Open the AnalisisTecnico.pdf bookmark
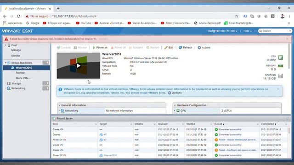This screenshot has height=165, width=294. tap(207, 23)
